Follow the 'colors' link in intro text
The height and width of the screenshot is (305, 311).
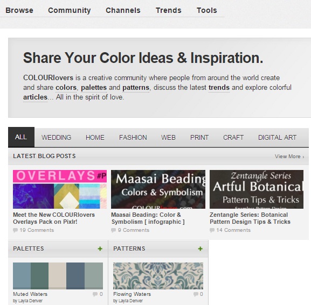pyautogui.click(x=66, y=88)
